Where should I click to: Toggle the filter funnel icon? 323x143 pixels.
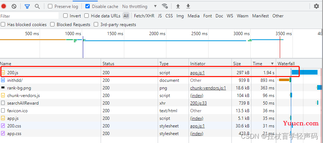(27, 7)
